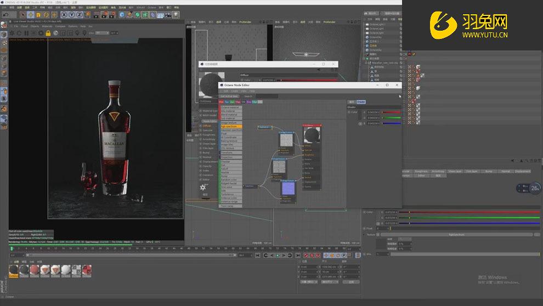
Task: Toggle the Y axis lock
Action: [x=72, y=15]
